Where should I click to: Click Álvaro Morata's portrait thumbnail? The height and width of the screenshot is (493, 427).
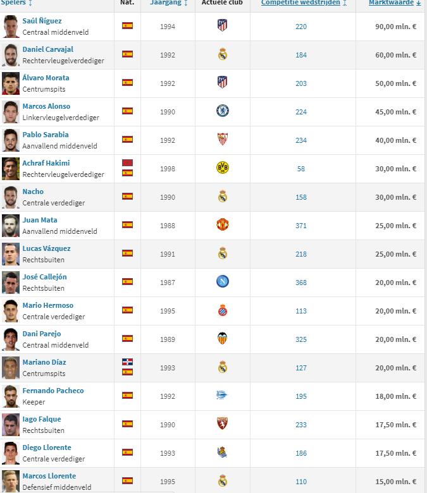pos(11,83)
